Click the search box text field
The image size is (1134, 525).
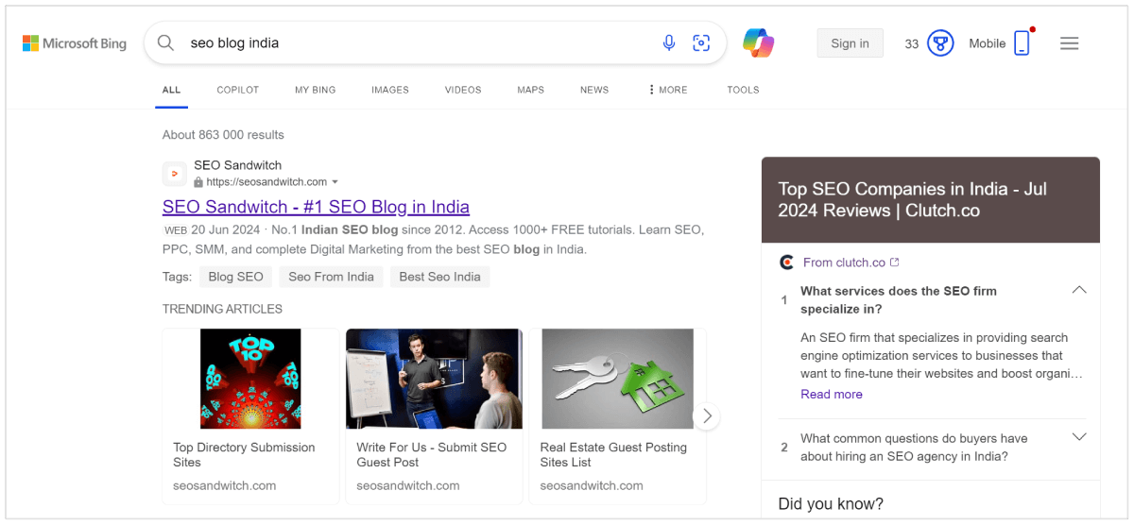[x=416, y=42]
